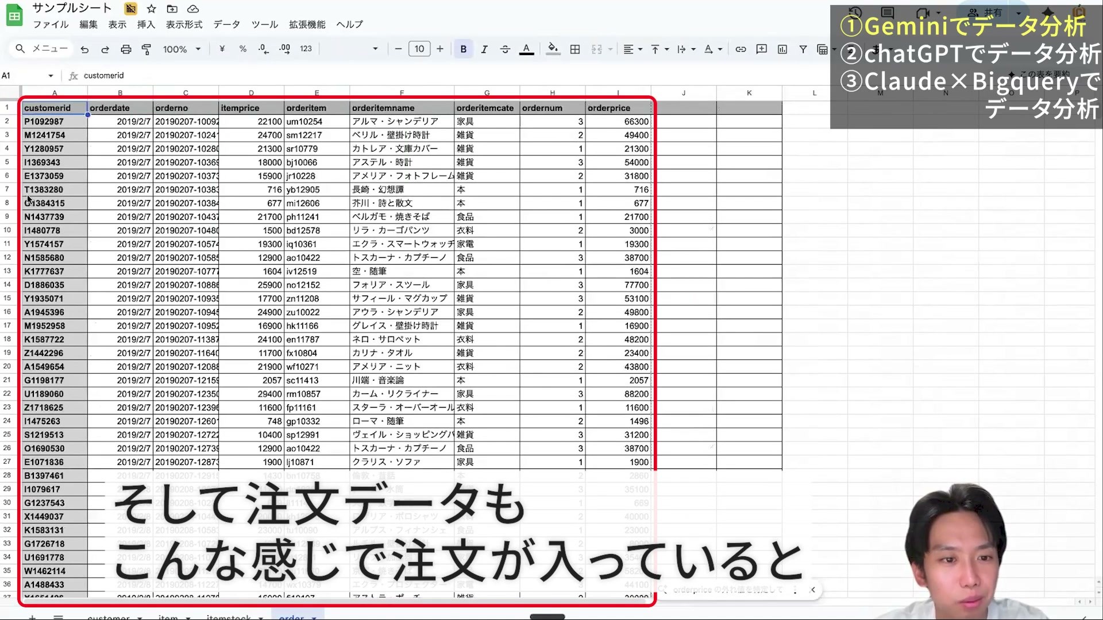Viewport: 1103px width, 620px height.
Task: Click the redo arrow in toolbar
Action: pyautogui.click(x=105, y=49)
